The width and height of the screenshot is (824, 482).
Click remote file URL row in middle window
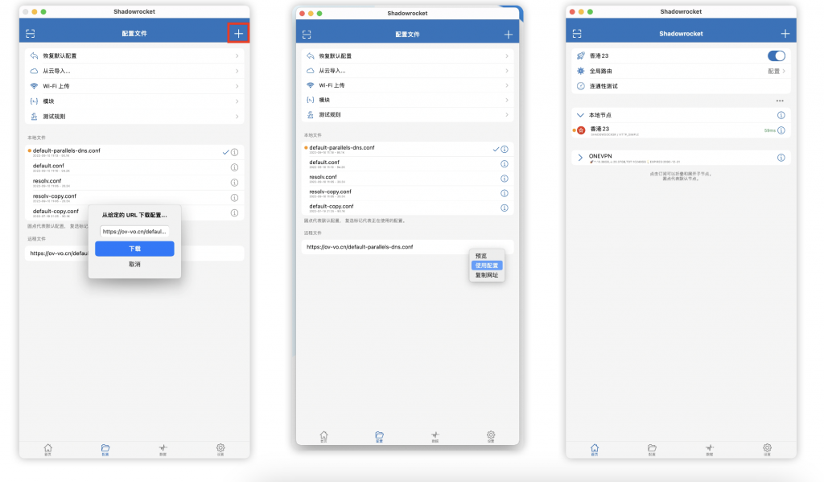pos(407,246)
